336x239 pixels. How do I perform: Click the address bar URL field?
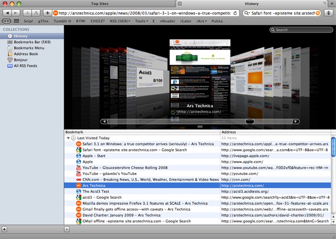pos(145,13)
